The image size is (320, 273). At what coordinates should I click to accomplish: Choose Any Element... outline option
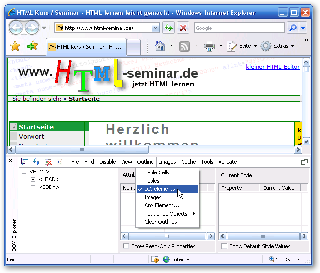tap(167, 205)
